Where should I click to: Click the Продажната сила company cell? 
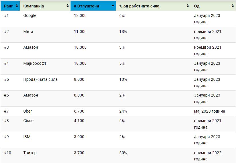(40, 79)
